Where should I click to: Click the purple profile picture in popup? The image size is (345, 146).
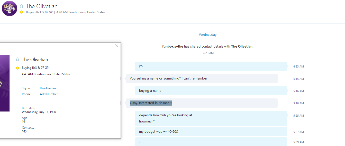[x=5, y=83]
